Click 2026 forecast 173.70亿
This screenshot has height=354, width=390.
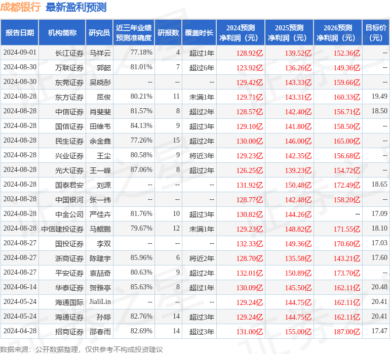[347, 273]
